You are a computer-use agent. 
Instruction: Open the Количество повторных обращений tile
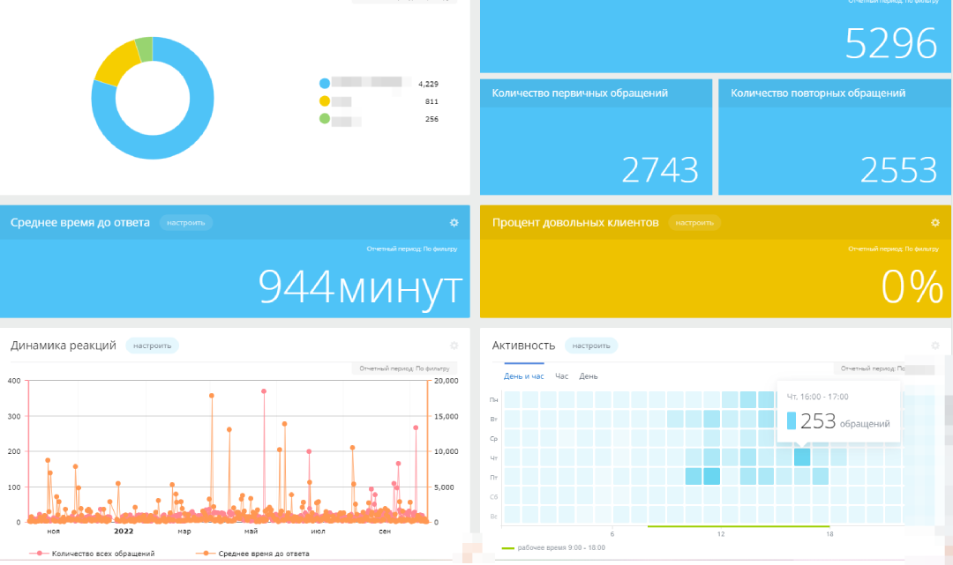[835, 138]
